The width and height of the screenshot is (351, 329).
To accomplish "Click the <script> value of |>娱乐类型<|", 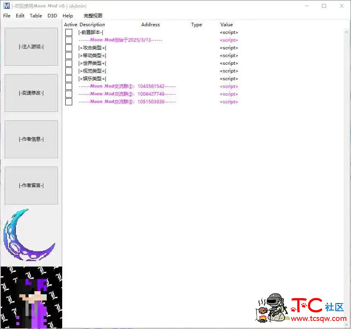I will pyautogui.click(x=229, y=79).
